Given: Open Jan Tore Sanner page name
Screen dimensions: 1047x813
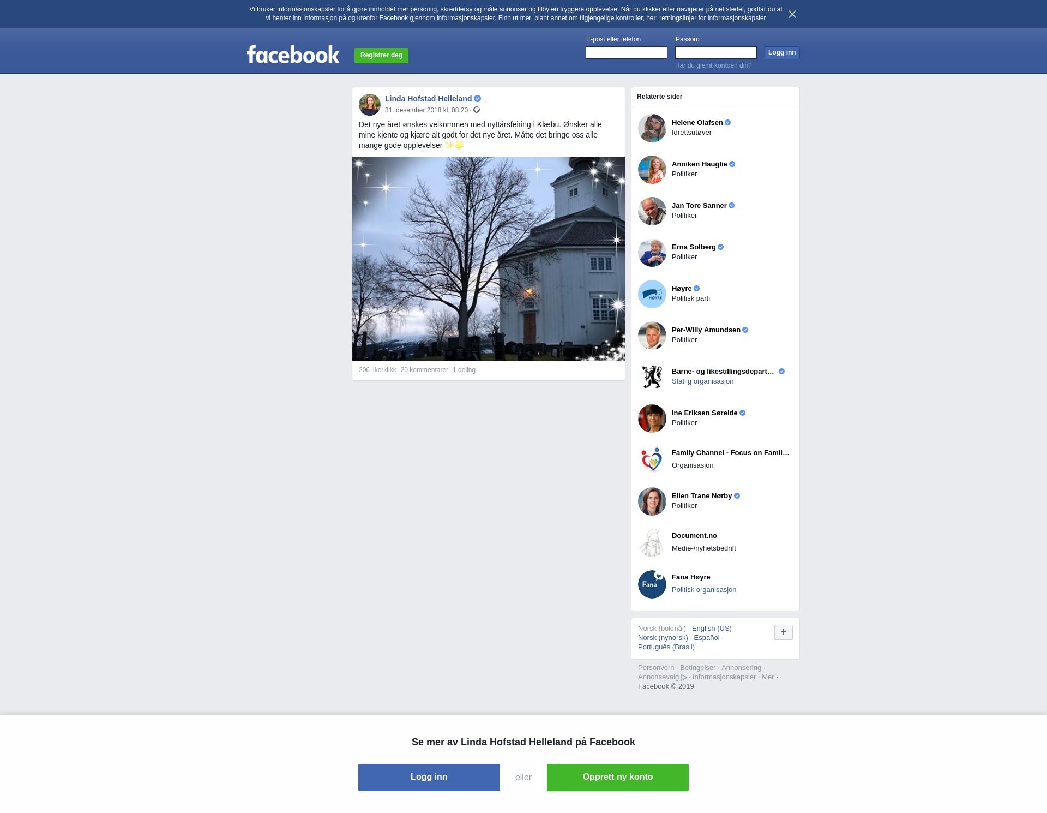Looking at the screenshot, I should point(699,206).
